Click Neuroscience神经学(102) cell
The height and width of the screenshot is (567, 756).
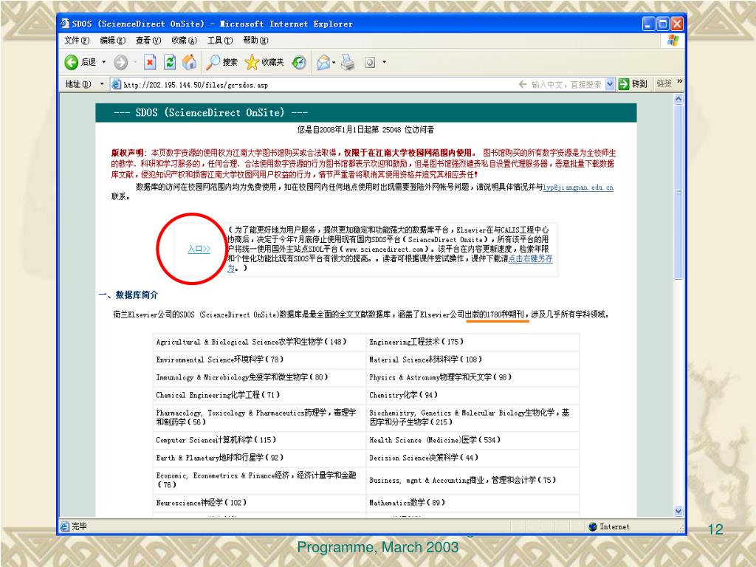coord(259,502)
